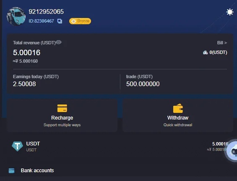
Task: Click 'Support multiple ways' subtitle
Action: [62, 125]
